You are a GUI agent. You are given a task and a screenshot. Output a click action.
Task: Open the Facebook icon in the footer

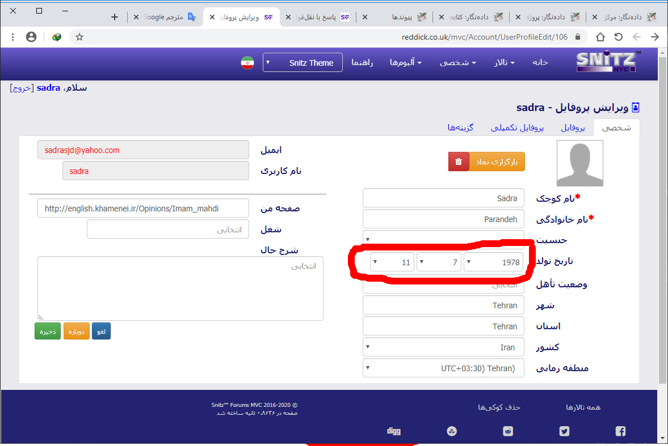620,431
